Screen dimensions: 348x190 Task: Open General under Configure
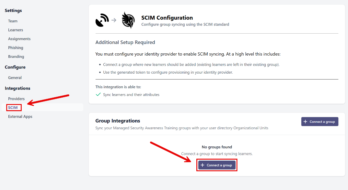coord(15,77)
